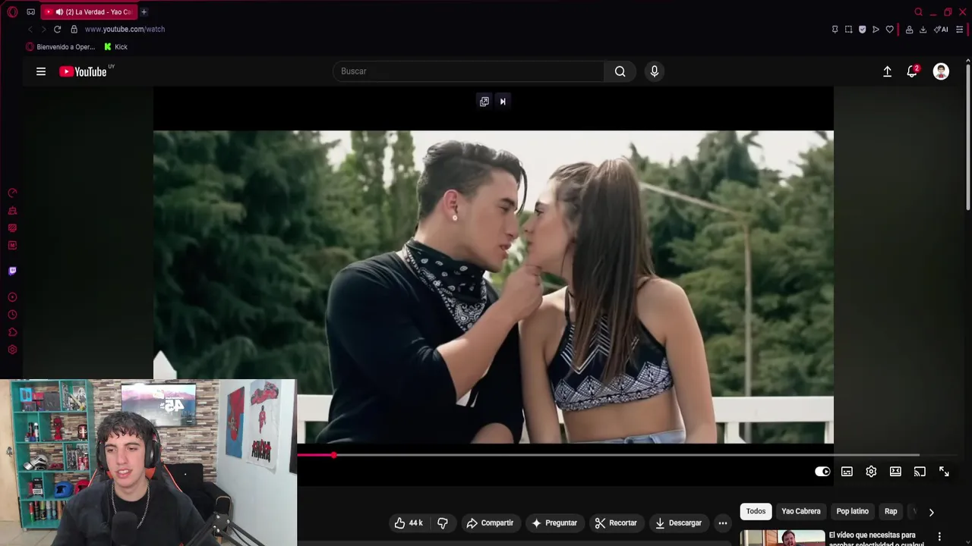Image resolution: width=972 pixels, height=546 pixels.
Task: Select the Todos filter chip
Action: pos(756,511)
